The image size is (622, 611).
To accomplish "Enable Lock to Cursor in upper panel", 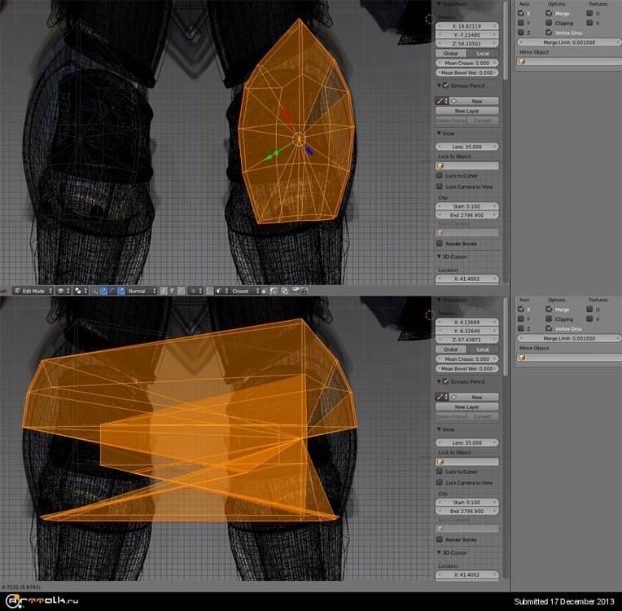I will pos(440,175).
